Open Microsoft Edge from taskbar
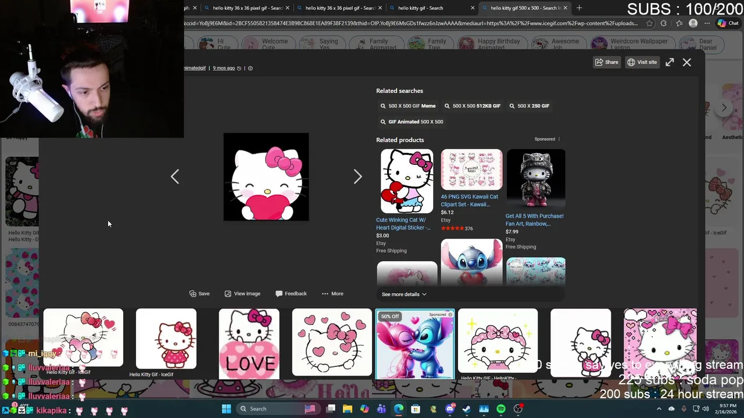744x418 pixels. (x=399, y=409)
